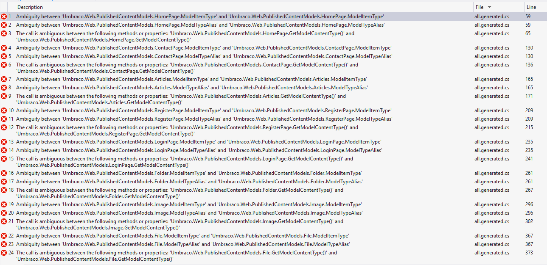Select Folder.ModelItemType ambiguity error description

pyautogui.click(x=189, y=173)
